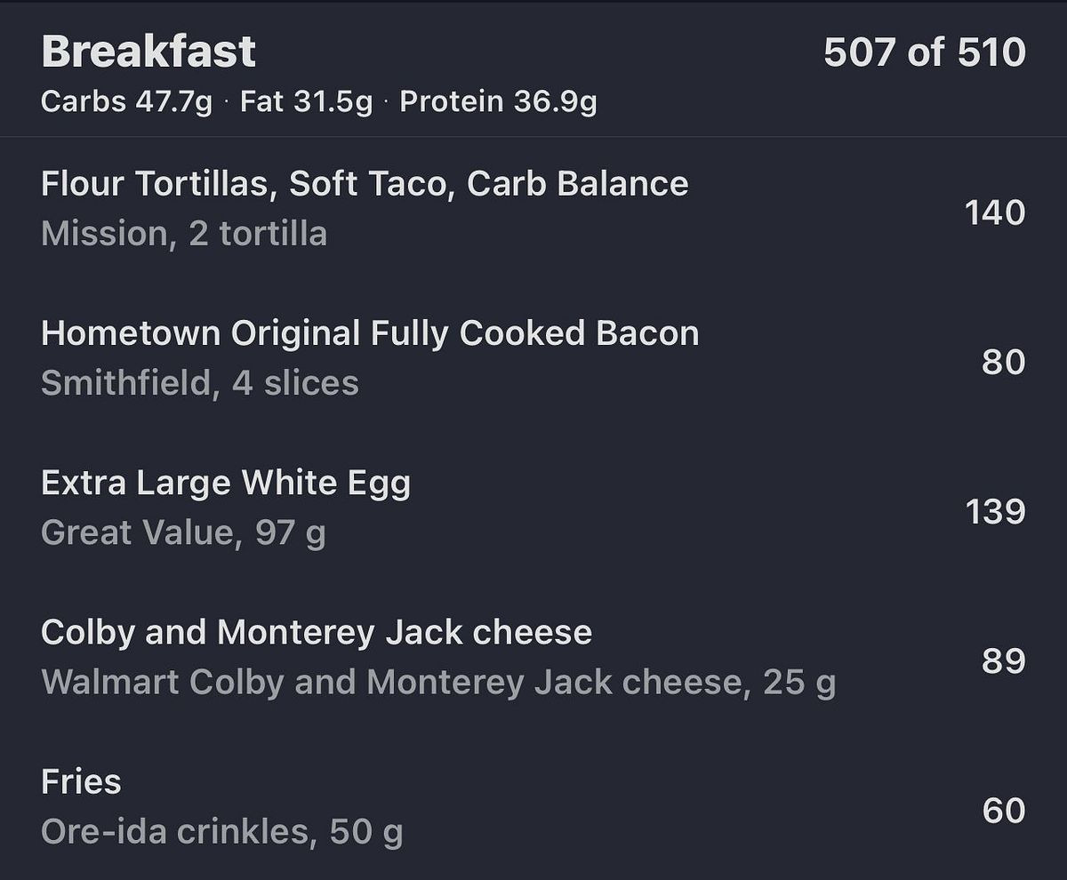Tap the Mission, 2 tortilla serving text

[x=184, y=234]
